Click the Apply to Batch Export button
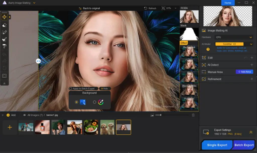The image size is (257, 153). click(83, 88)
